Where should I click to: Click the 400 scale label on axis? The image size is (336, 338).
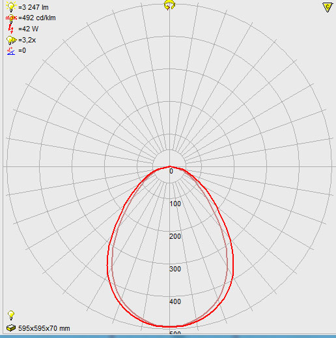click(x=175, y=301)
